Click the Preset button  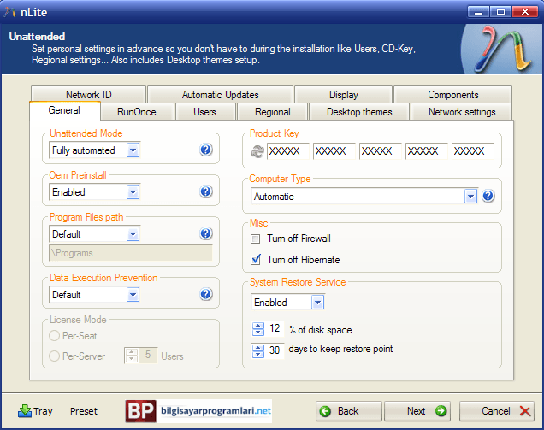84,411
